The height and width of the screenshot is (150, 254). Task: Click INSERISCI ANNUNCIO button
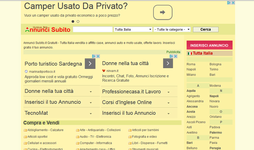(209, 45)
